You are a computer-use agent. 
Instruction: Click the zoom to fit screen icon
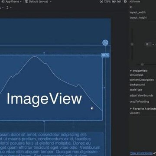coord(119,2)
